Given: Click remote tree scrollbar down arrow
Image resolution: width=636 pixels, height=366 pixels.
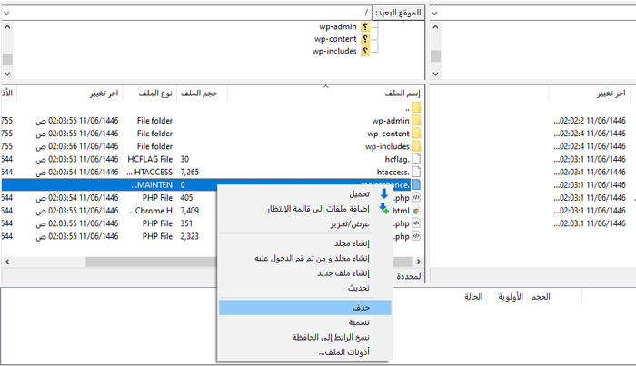Looking at the screenshot, I should pos(7,74).
